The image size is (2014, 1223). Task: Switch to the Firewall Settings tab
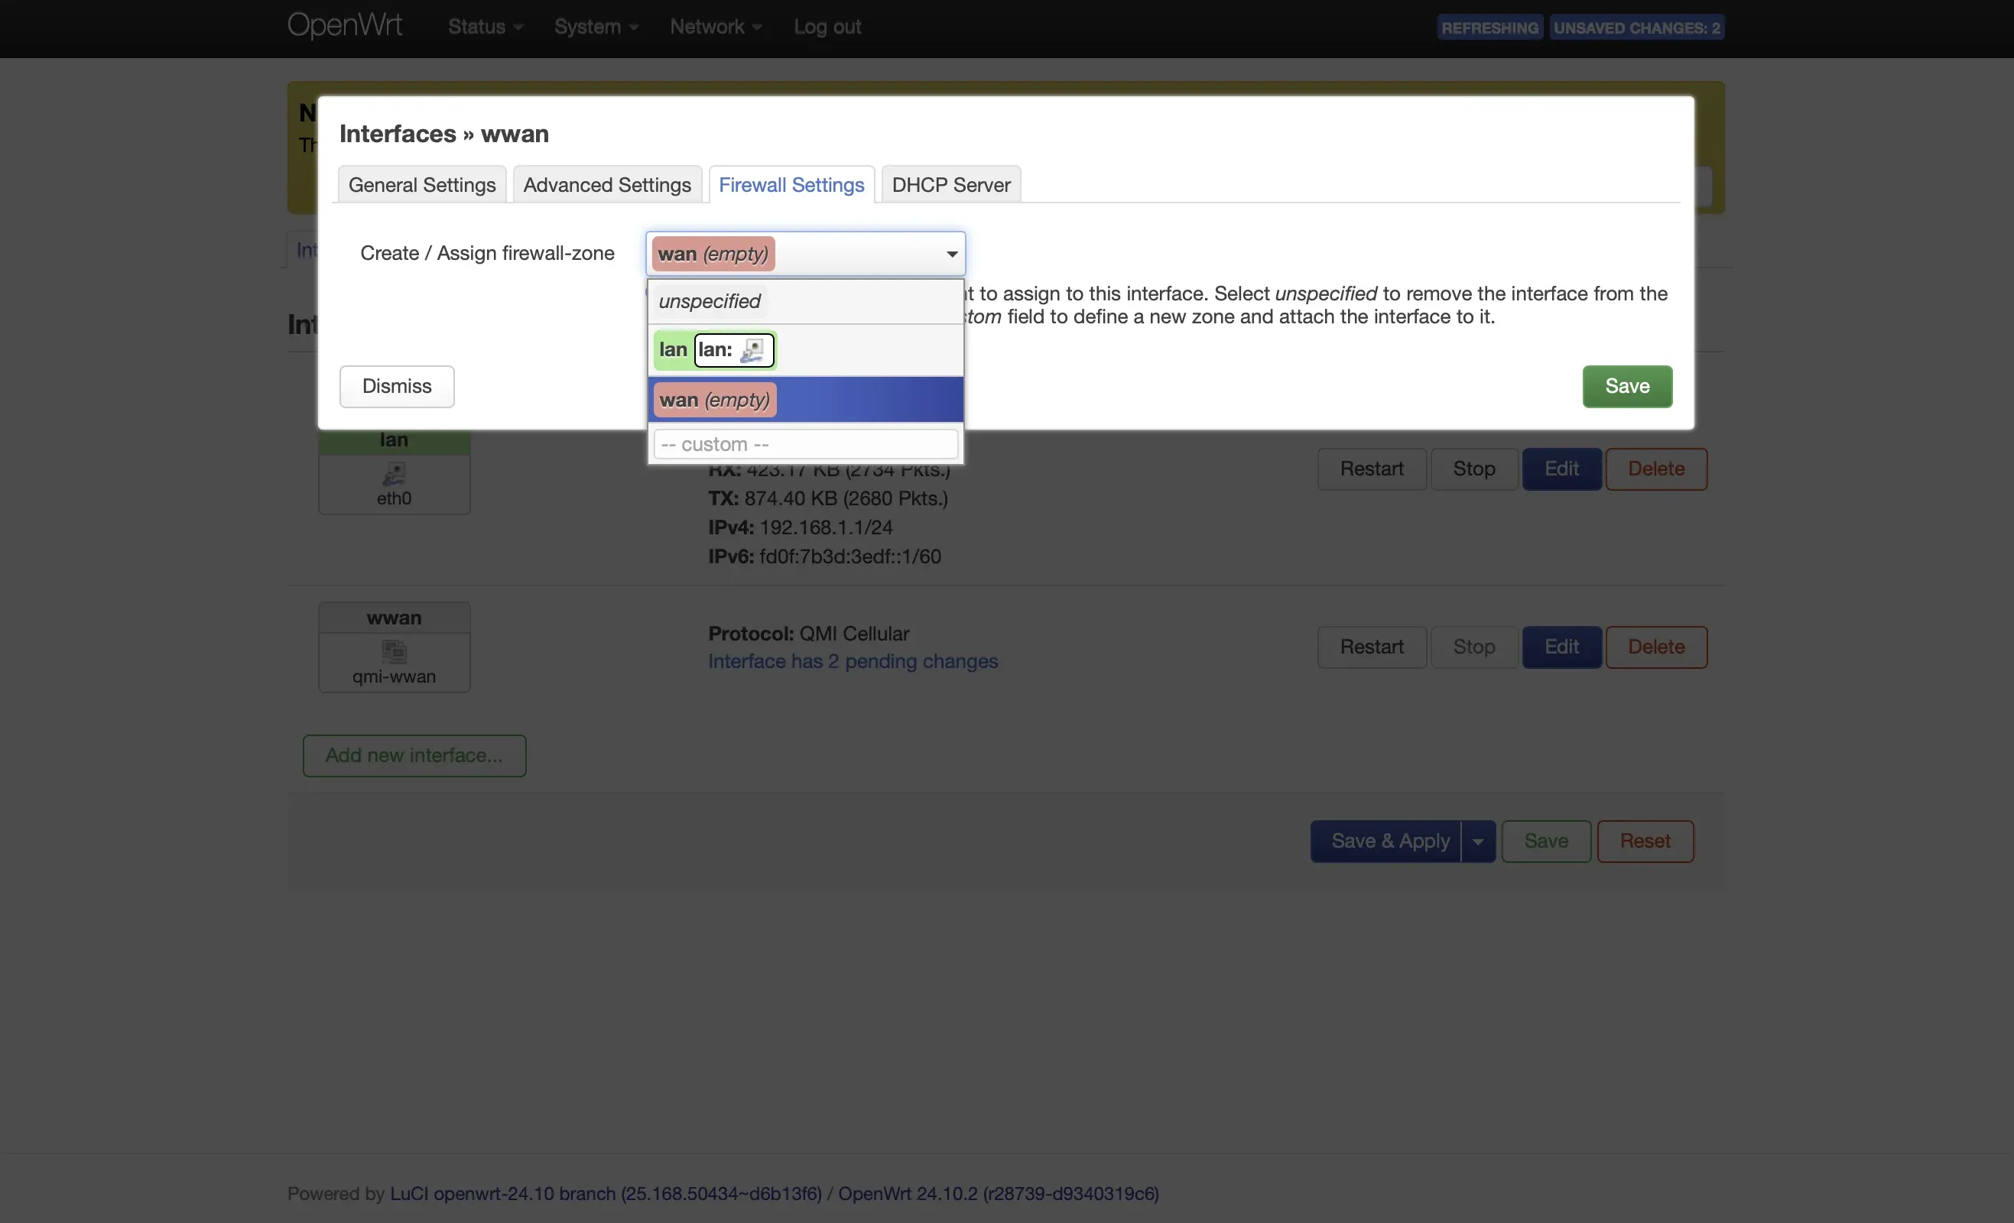pyautogui.click(x=791, y=185)
